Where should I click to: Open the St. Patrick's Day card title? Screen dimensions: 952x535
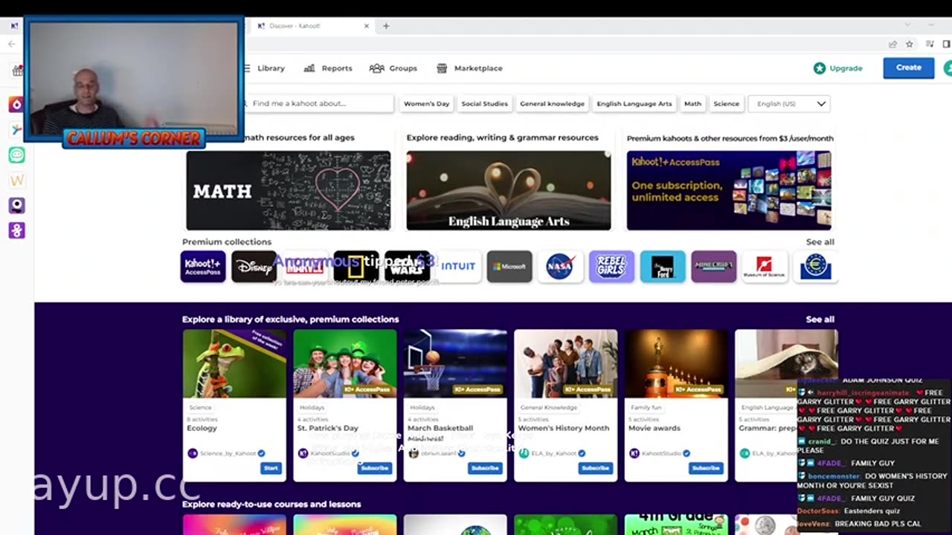tap(327, 428)
